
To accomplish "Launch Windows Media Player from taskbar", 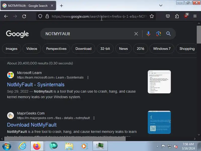I will [84, 146].
